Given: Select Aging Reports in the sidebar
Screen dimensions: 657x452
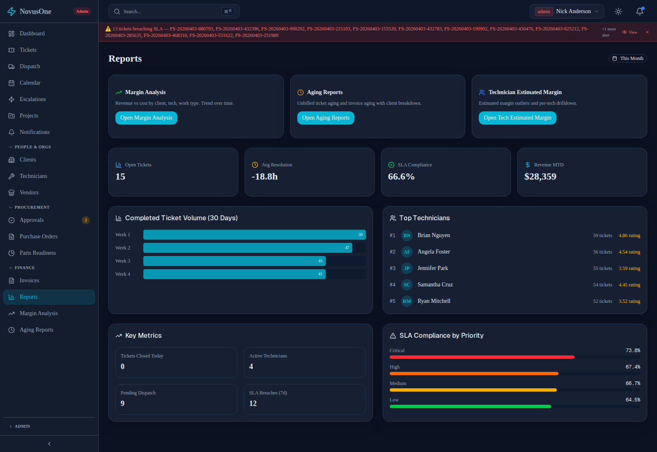Looking at the screenshot, I should click(x=49, y=330).
